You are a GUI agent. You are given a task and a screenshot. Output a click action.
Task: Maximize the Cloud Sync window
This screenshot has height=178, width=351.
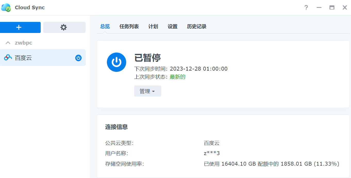332,7
